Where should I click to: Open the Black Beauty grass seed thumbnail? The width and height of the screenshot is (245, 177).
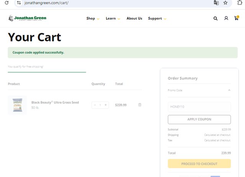17,105
